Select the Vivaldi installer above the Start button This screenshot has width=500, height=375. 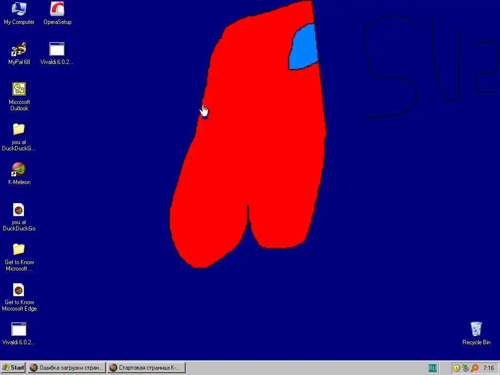click(x=19, y=334)
